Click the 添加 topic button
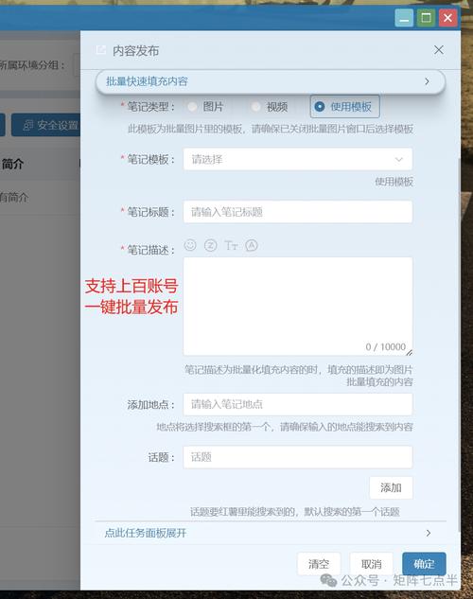This screenshot has width=473, height=599. 391,487
